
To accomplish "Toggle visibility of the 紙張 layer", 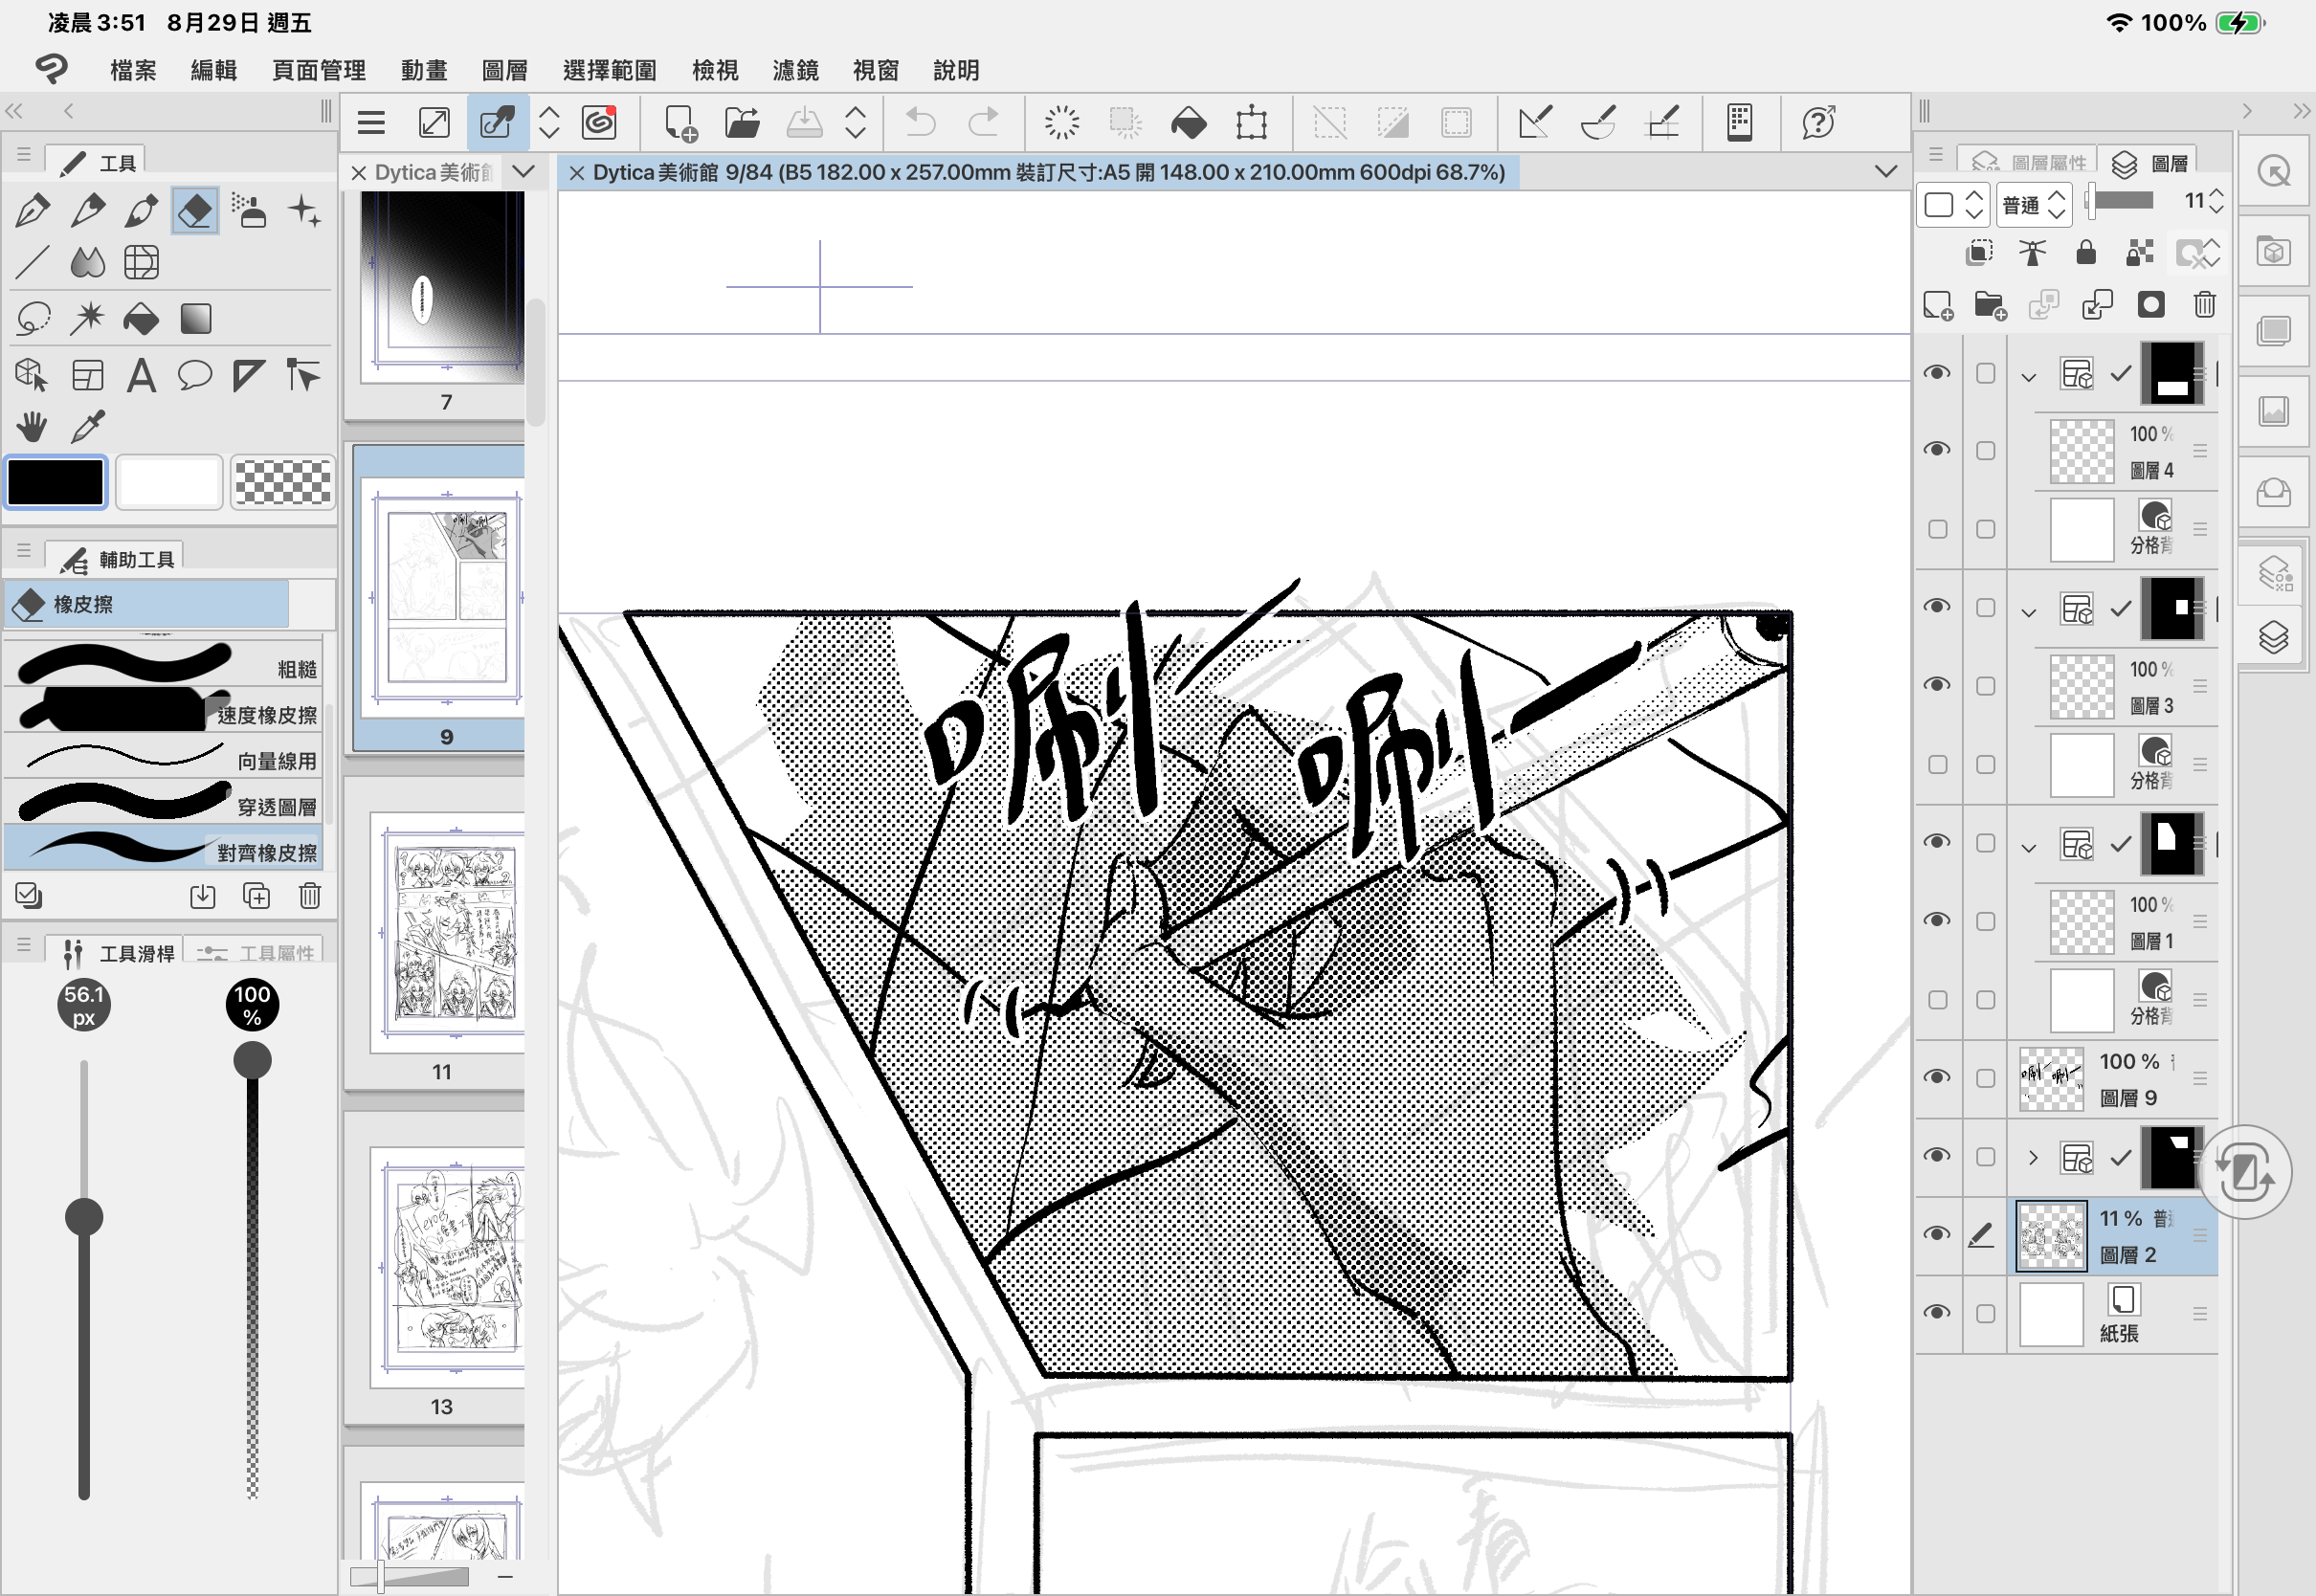I will point(1937,1312).
